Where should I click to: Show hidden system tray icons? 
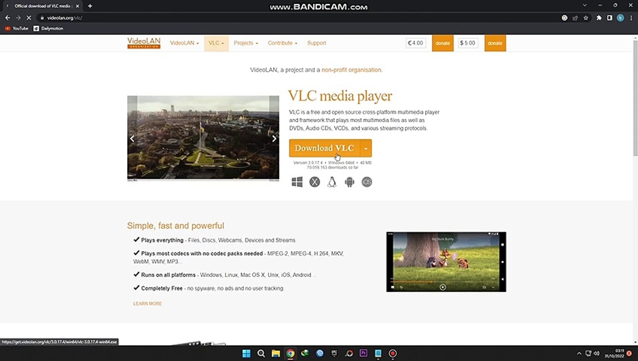(579, 353)
